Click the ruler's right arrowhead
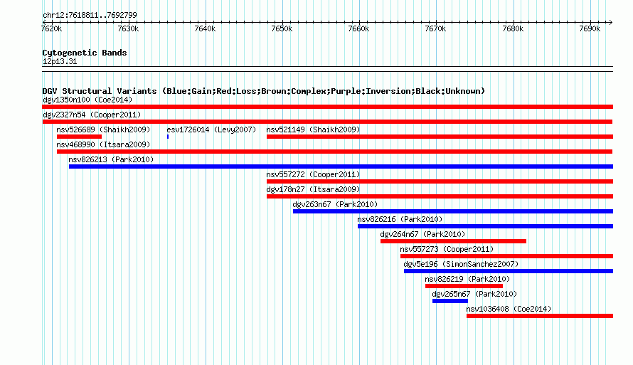This screenshot has height=365, width=633. [611, 22]
